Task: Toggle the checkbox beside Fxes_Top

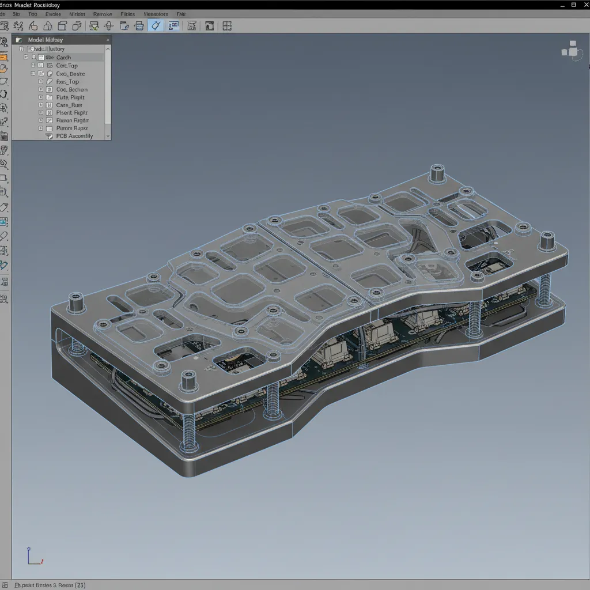Action: tap(41, 82)
